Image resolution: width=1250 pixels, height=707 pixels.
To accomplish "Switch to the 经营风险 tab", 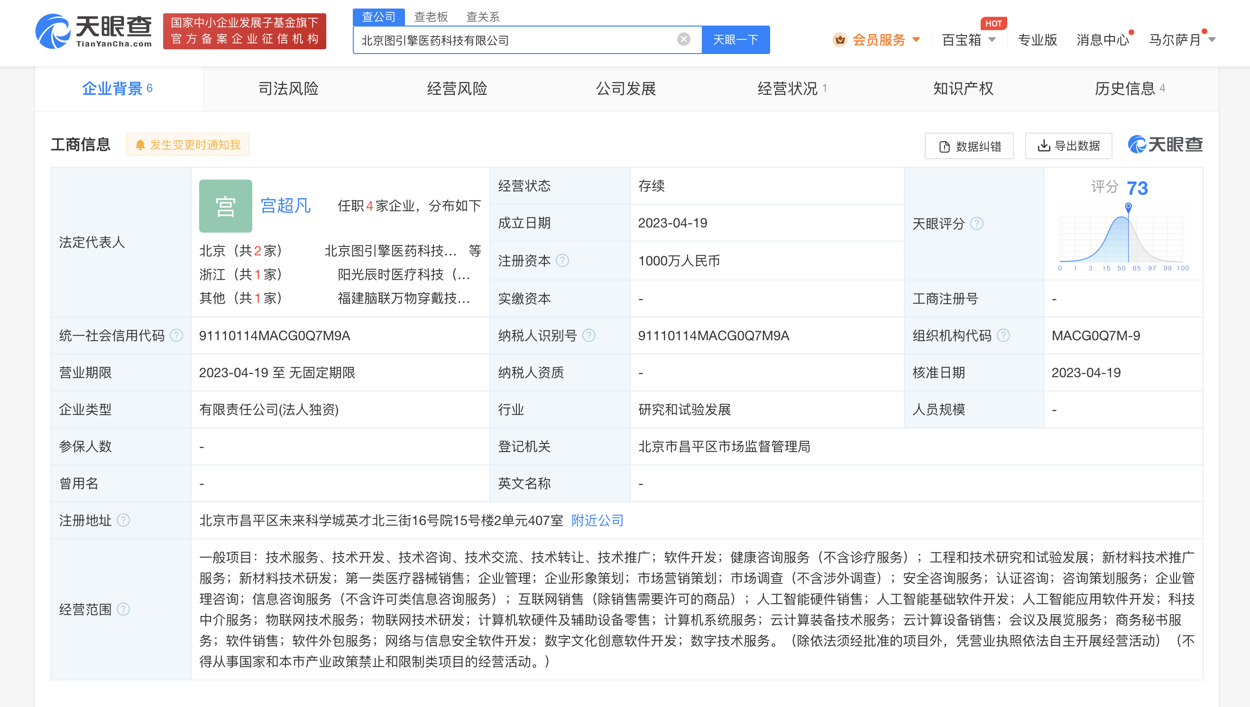I will (x=457, y=88).
